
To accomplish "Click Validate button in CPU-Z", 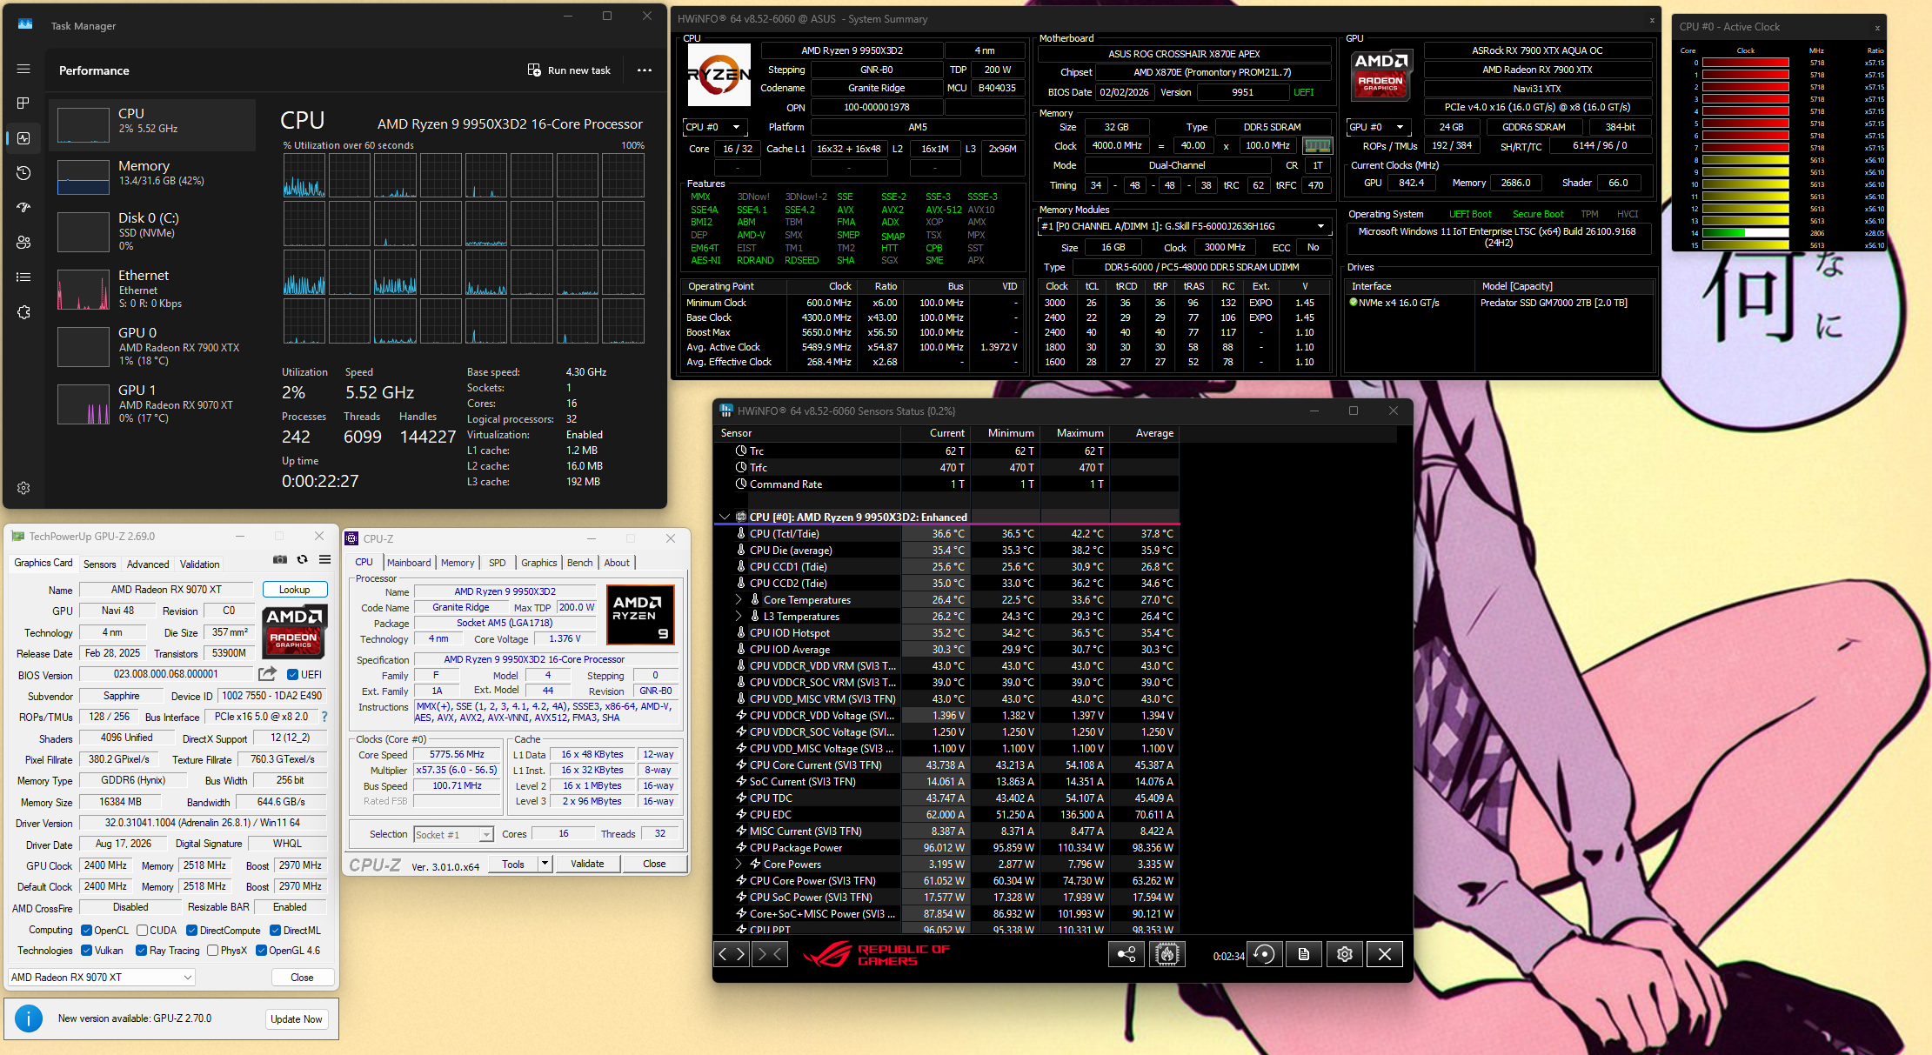I will (587, 864).
